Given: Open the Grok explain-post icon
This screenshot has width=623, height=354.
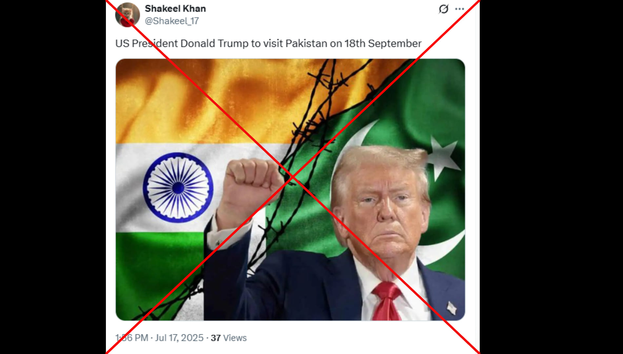Looking at the screenshot, I should click(x=443, y=9).
